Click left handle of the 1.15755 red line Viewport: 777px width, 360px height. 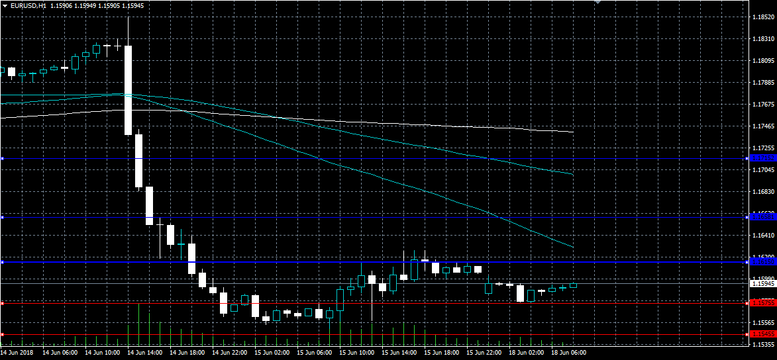2,303
